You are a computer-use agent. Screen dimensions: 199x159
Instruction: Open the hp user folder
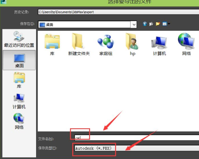133,45
